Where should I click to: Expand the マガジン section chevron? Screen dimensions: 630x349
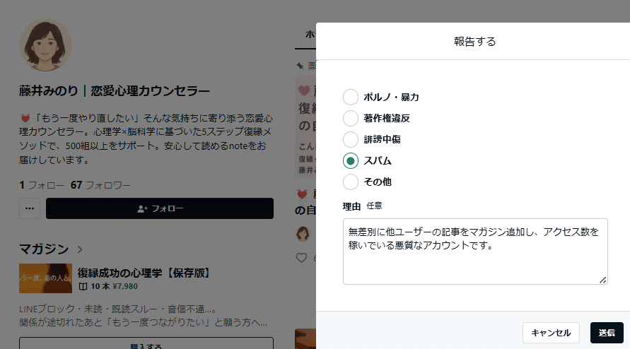point(80,249)
